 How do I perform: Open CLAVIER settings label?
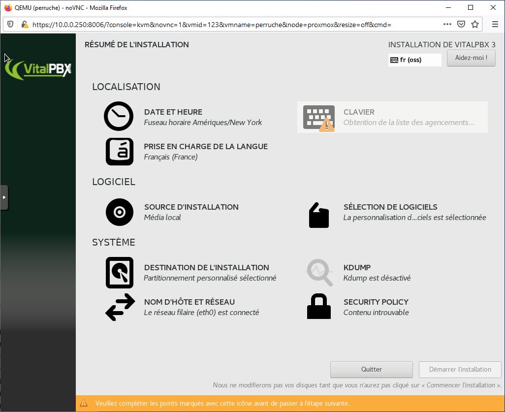(x=359, y=112)
